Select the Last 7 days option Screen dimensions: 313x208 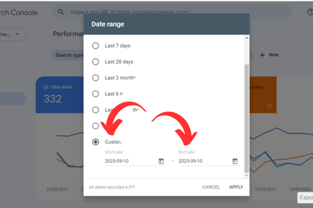pyautogui.click(x=95, y=46)
